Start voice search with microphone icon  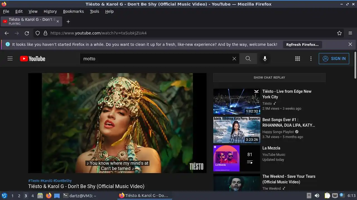pos(265,59)
